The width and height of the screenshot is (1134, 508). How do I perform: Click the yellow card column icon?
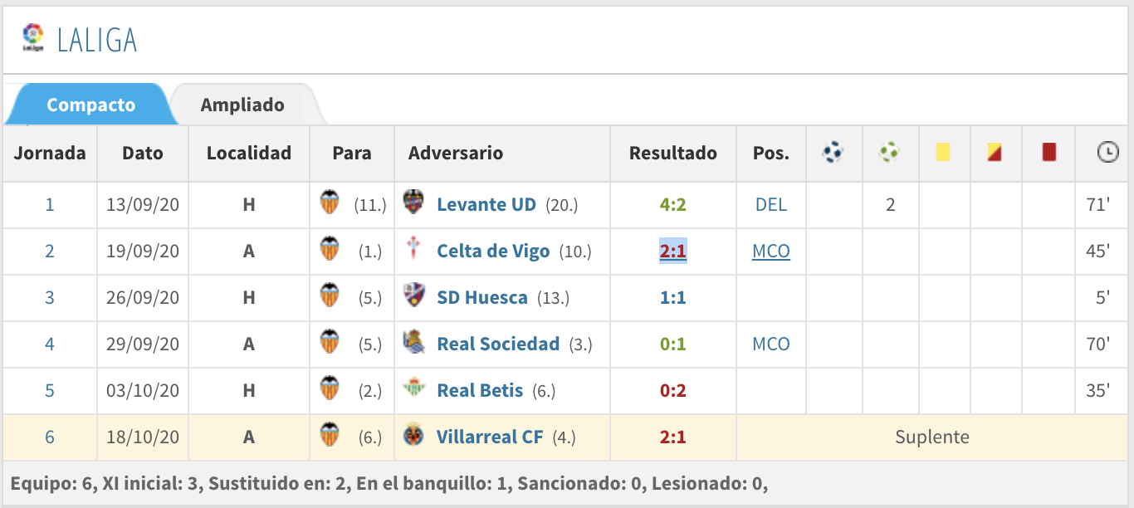pyautogui.click(x=942, y=152)
